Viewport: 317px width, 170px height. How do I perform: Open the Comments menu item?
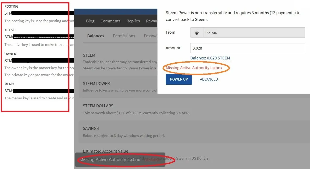(x=110, y=21)
